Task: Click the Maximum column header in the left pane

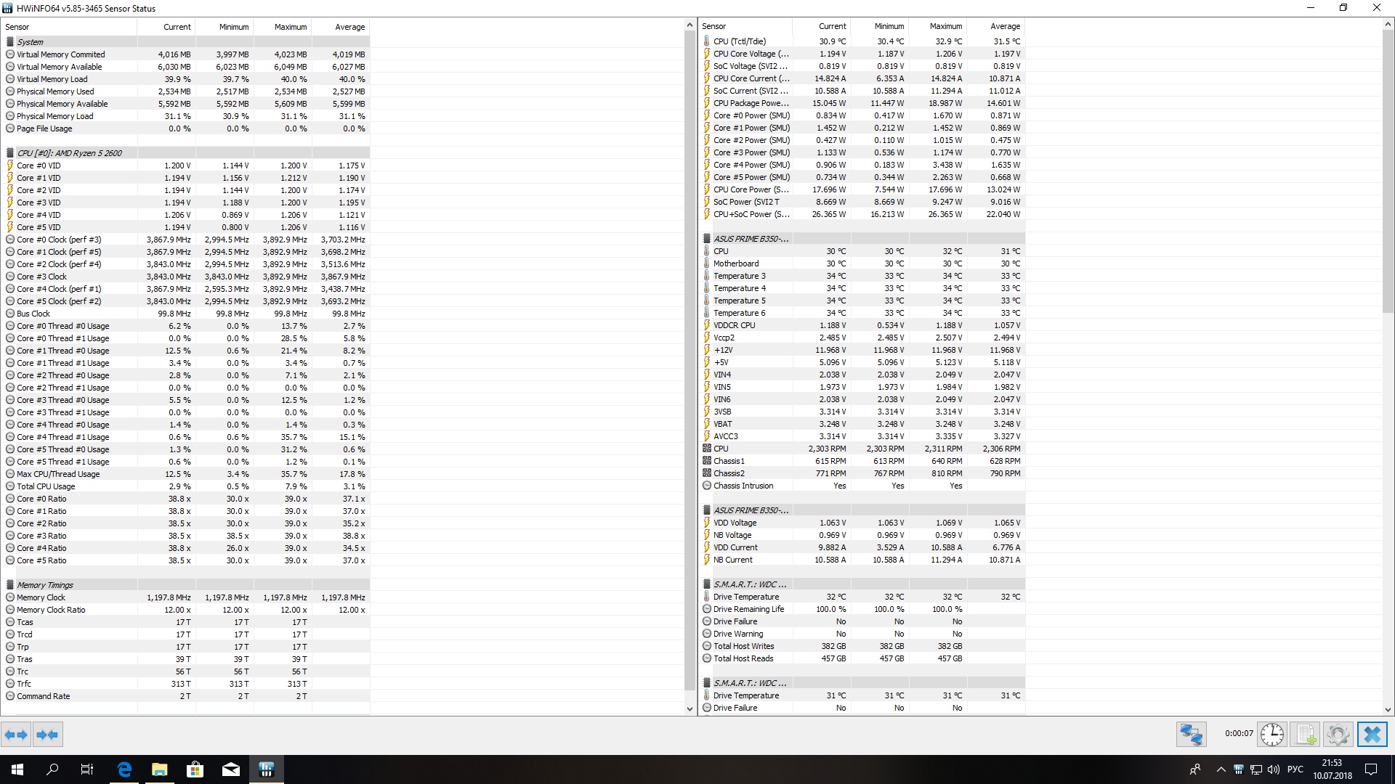Action: (x=290, y=27)
